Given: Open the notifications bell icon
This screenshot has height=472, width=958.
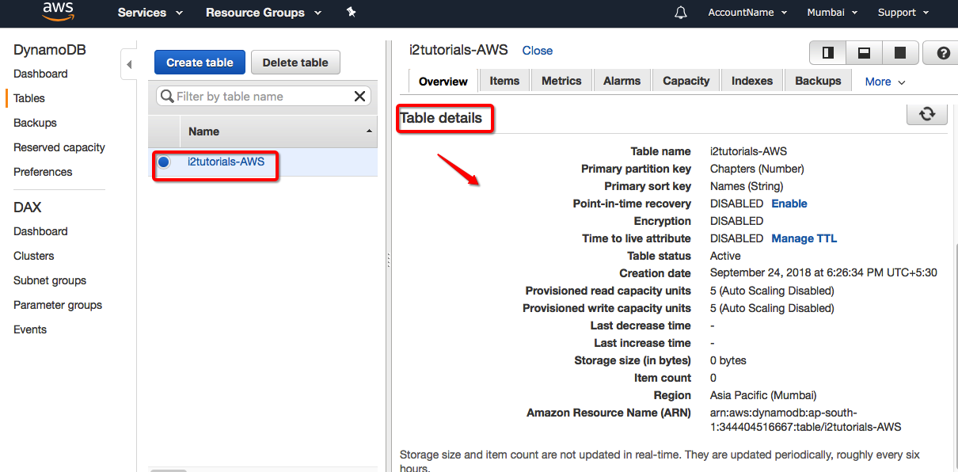Looking at the screenshot, I should 680,13.
